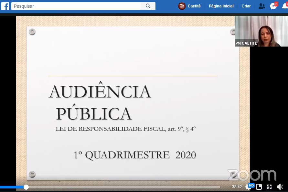Image resolution: width=288 pixels, height=192 pixels.
Task: Enable picture-in-picture video mode
Action: tap(259, 187)
